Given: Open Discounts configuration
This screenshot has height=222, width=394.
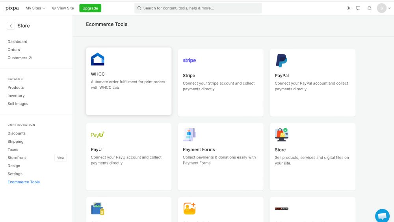Looking at the screenshot, I should click(17, 133).
